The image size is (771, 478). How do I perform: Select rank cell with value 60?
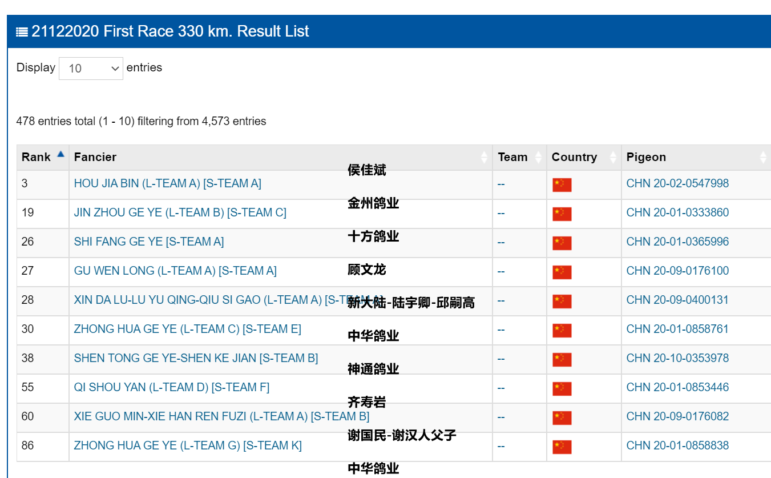click(x=43, y=417)
